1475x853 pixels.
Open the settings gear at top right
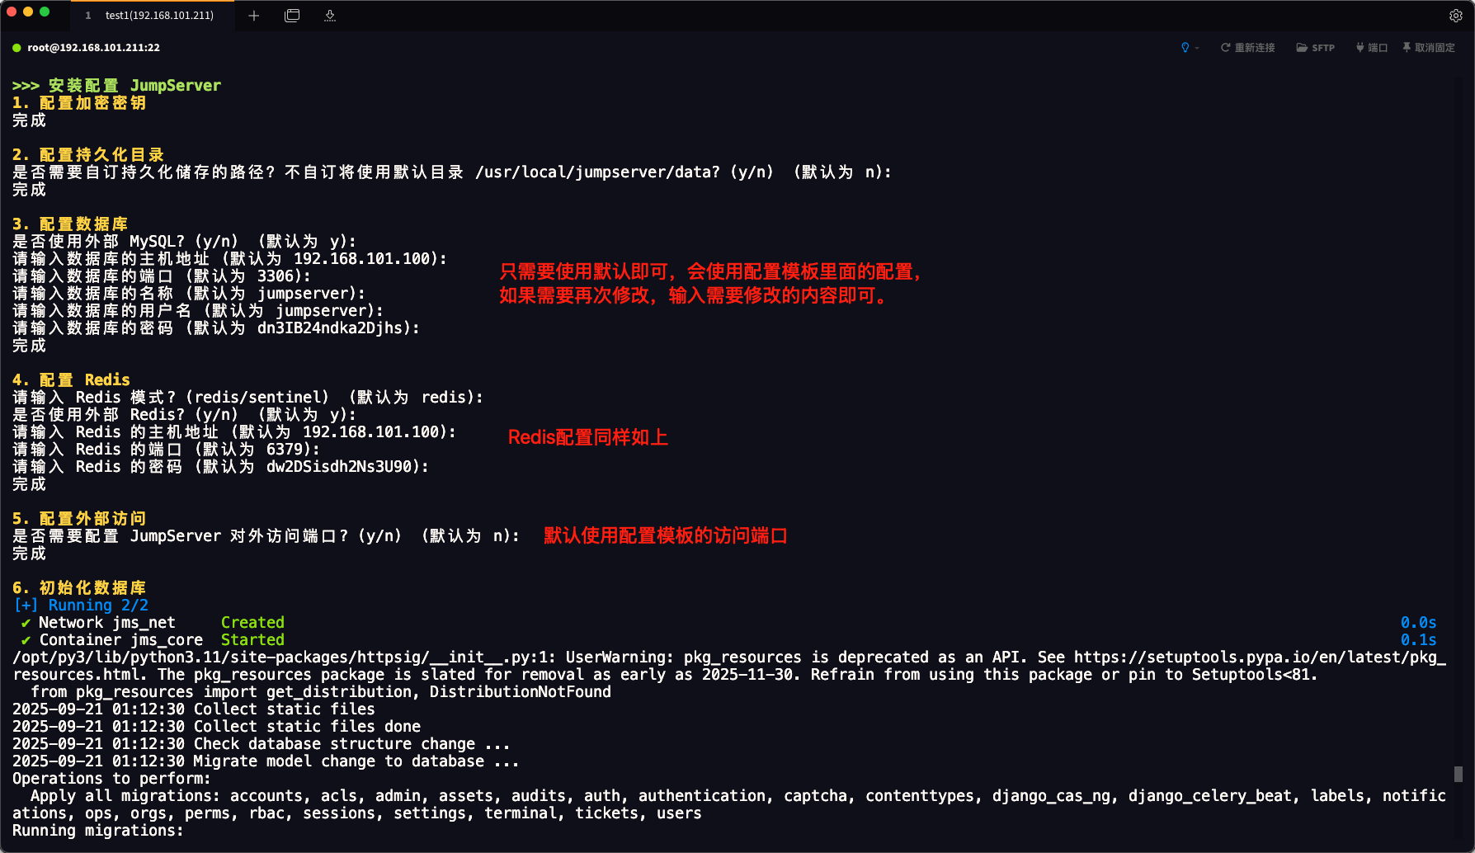point(1457,15)
